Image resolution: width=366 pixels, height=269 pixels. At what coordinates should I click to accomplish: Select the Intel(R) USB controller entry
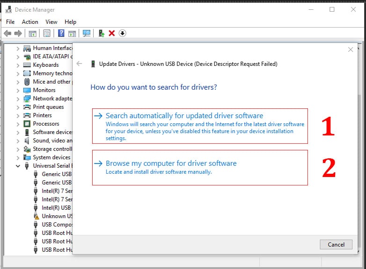tap(56, 208)
